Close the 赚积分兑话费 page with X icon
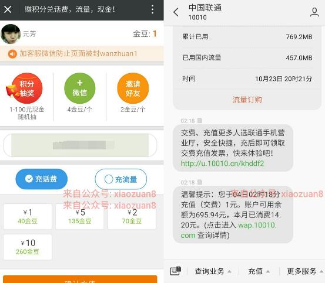325x283 pixels. tap(8, 9)
